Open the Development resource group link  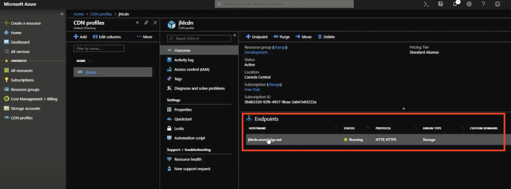256,52
